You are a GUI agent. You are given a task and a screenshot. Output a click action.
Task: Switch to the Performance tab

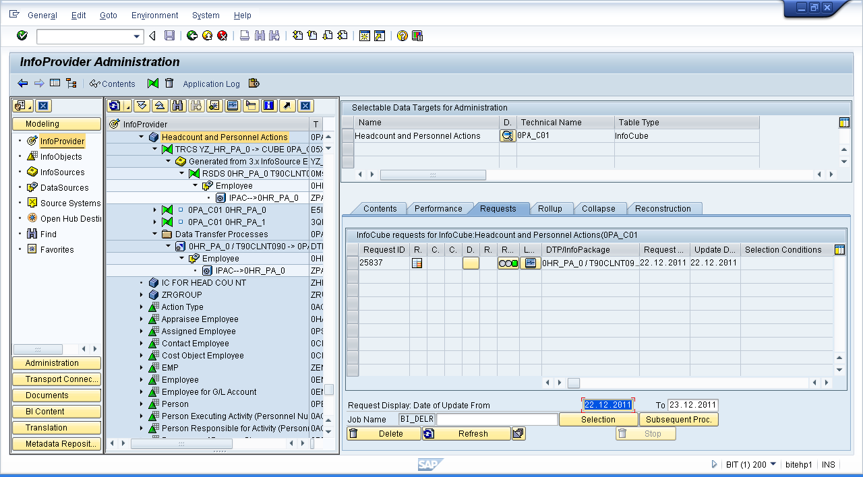(x=438, y=209)
